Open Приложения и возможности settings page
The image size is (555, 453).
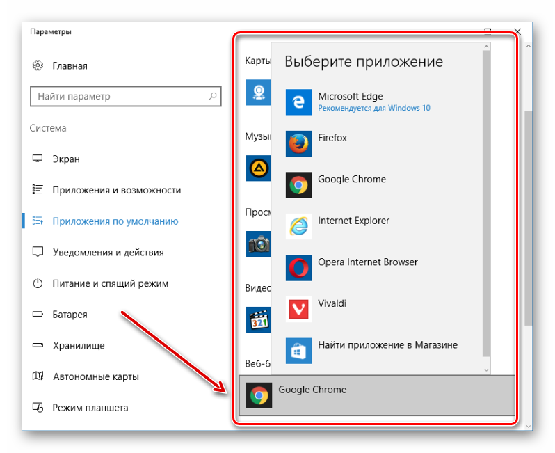(x=116, y=190)
